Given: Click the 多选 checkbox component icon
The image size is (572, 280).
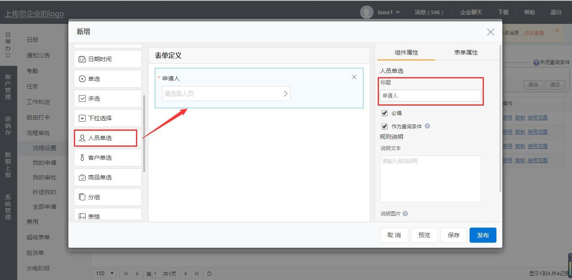Looking at the screenshot, I should click(x=82, y=99).
